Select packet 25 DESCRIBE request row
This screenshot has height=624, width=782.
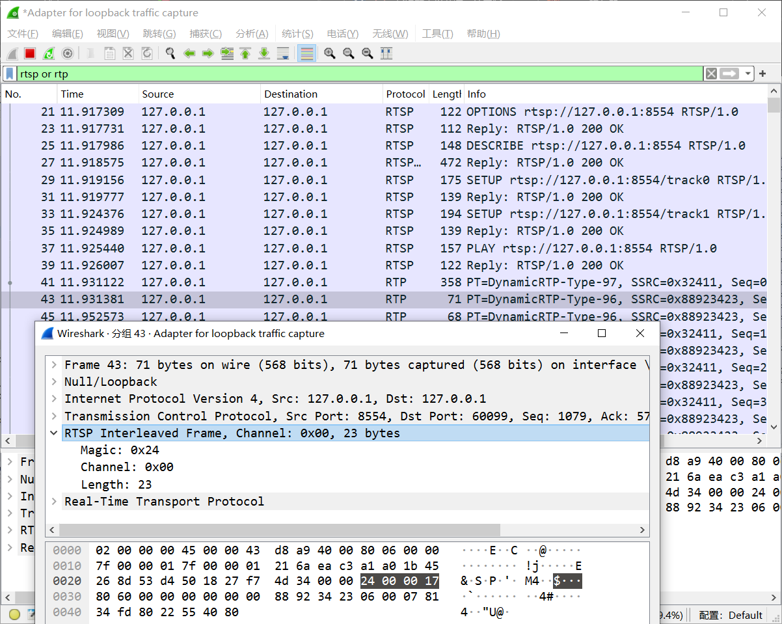click(384, 146)
